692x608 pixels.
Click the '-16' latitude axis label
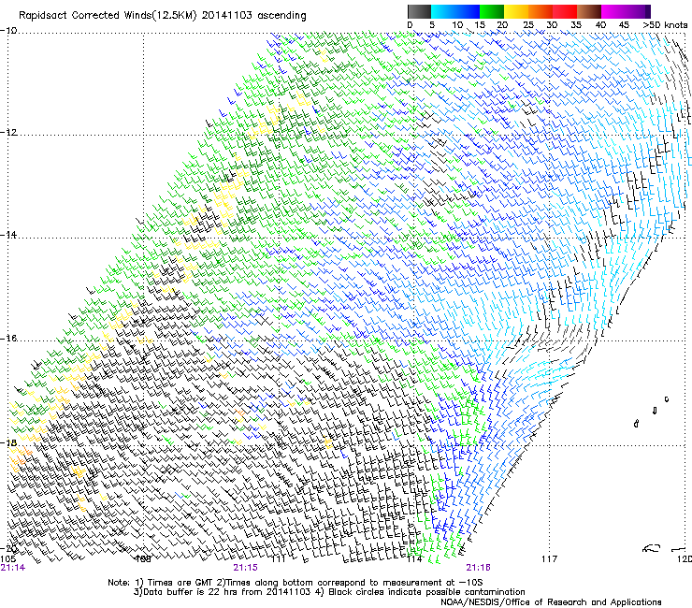8,339
